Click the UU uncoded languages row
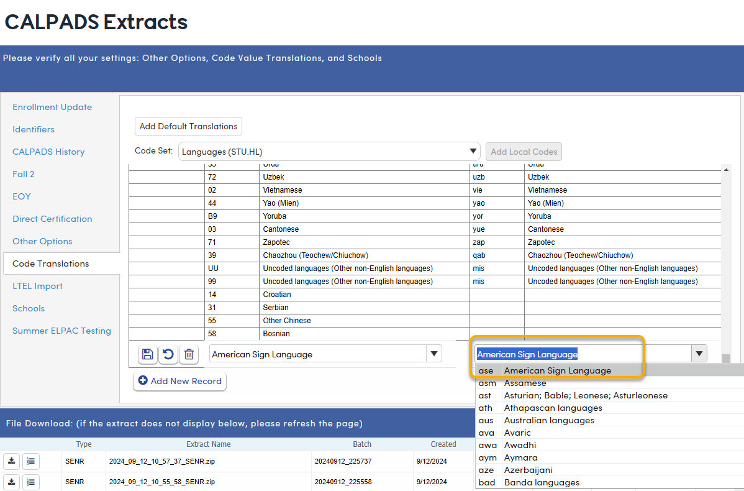This screenshot has width=744, height=491. tap(425, 268)
